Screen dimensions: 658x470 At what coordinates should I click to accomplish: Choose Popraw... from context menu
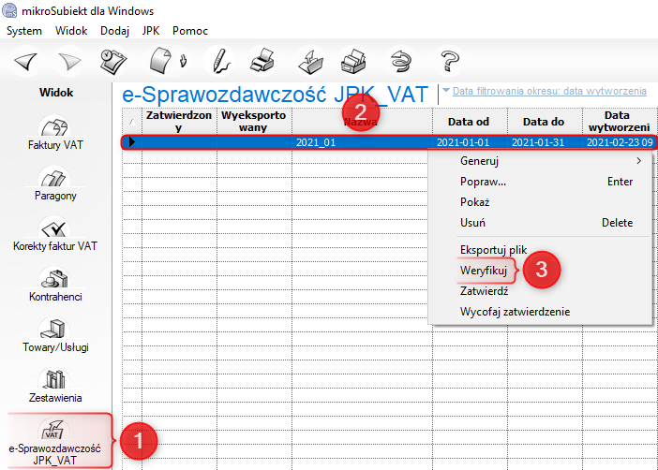point(540,182)
